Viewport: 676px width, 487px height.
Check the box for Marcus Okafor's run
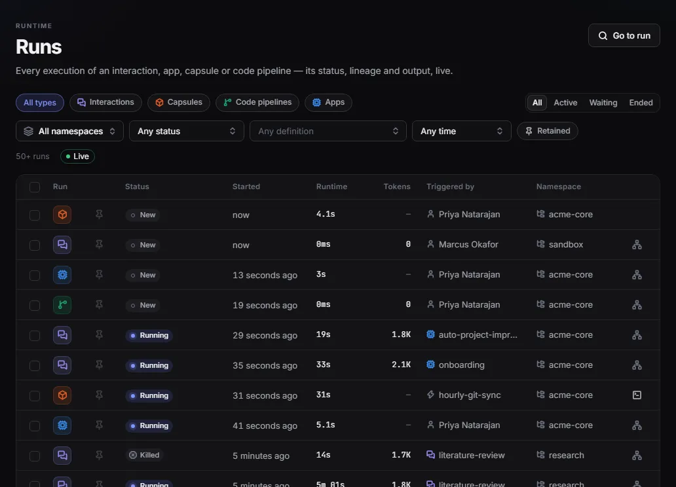click(35, 245)
